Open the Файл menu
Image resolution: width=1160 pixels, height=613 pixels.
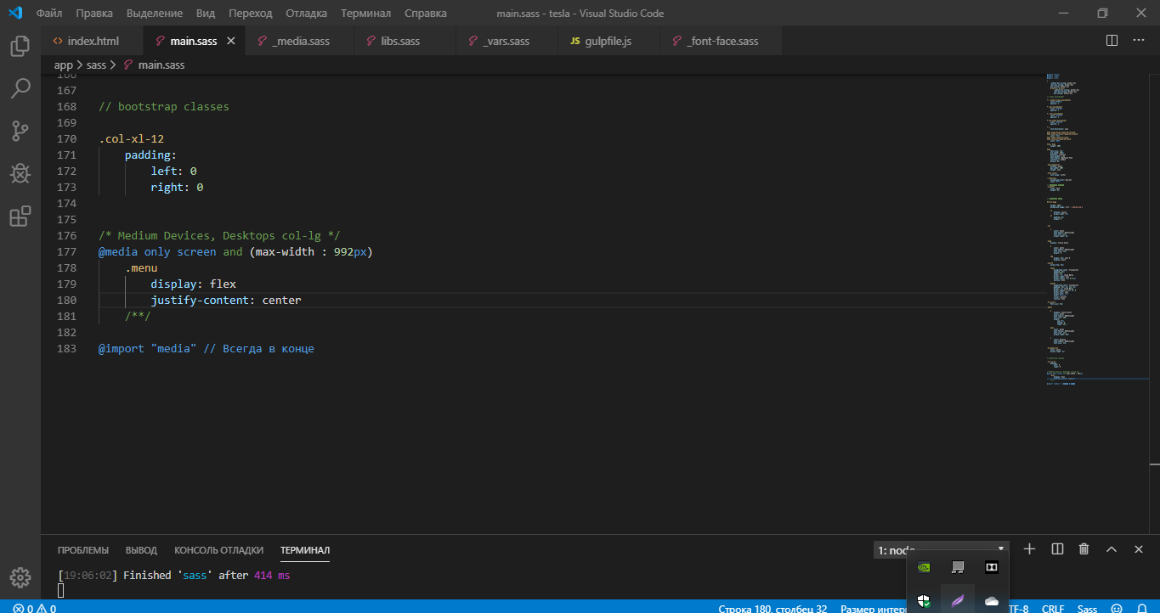49,14
